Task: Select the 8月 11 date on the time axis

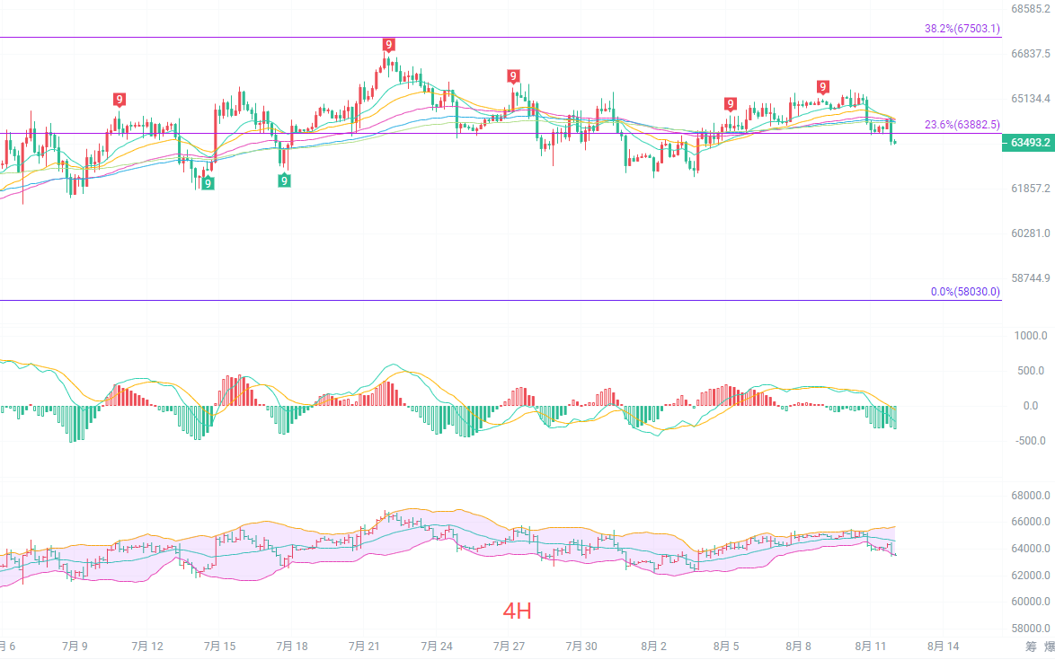Action: [x=871, y=646]
